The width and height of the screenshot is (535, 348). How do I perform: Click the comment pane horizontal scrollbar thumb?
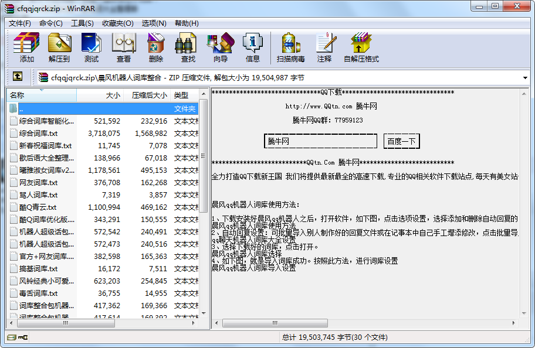275,323
